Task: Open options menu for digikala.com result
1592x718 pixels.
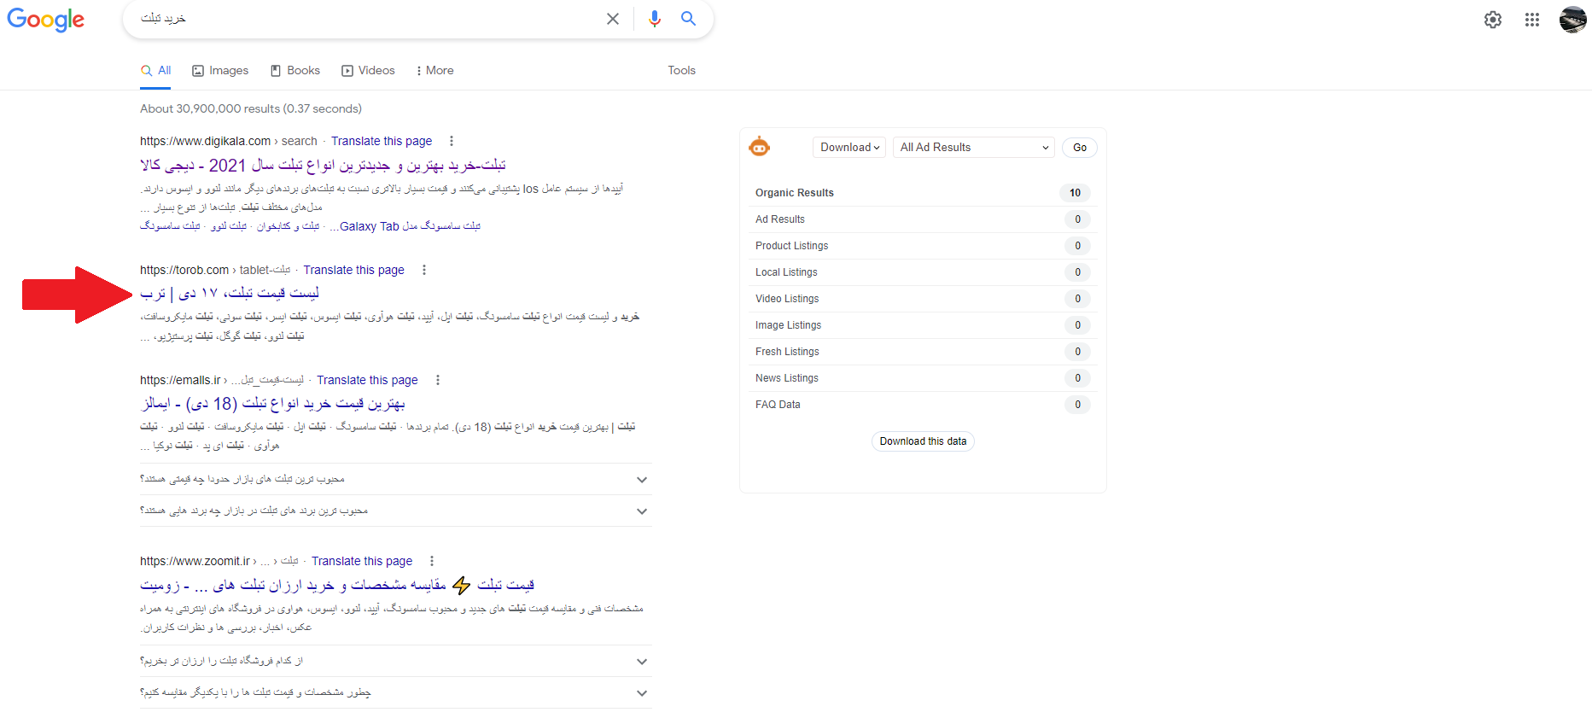Action: [x=452, y=141]
